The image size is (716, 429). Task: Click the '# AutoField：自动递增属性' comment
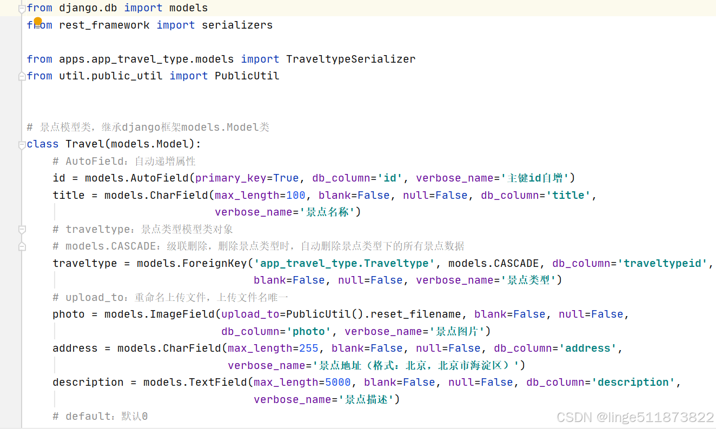[124, 162]
